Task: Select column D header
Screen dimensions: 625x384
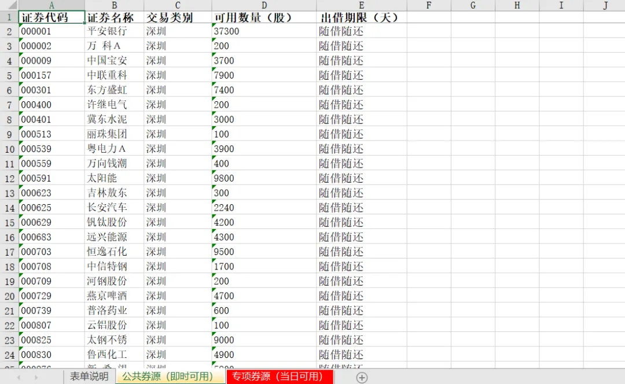Action: coord(264,5)
